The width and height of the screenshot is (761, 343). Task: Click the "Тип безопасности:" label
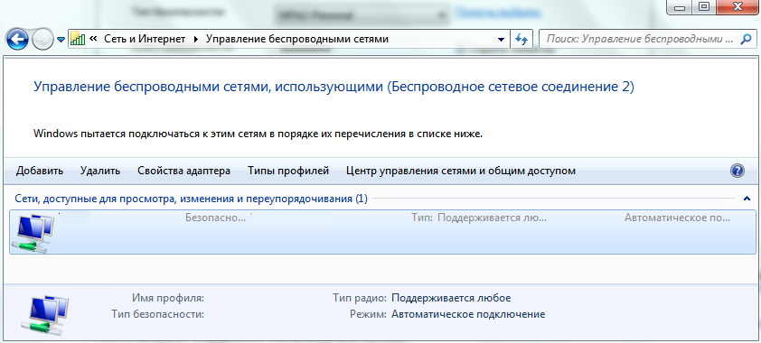pyautogui.click(x=157, y=314)
